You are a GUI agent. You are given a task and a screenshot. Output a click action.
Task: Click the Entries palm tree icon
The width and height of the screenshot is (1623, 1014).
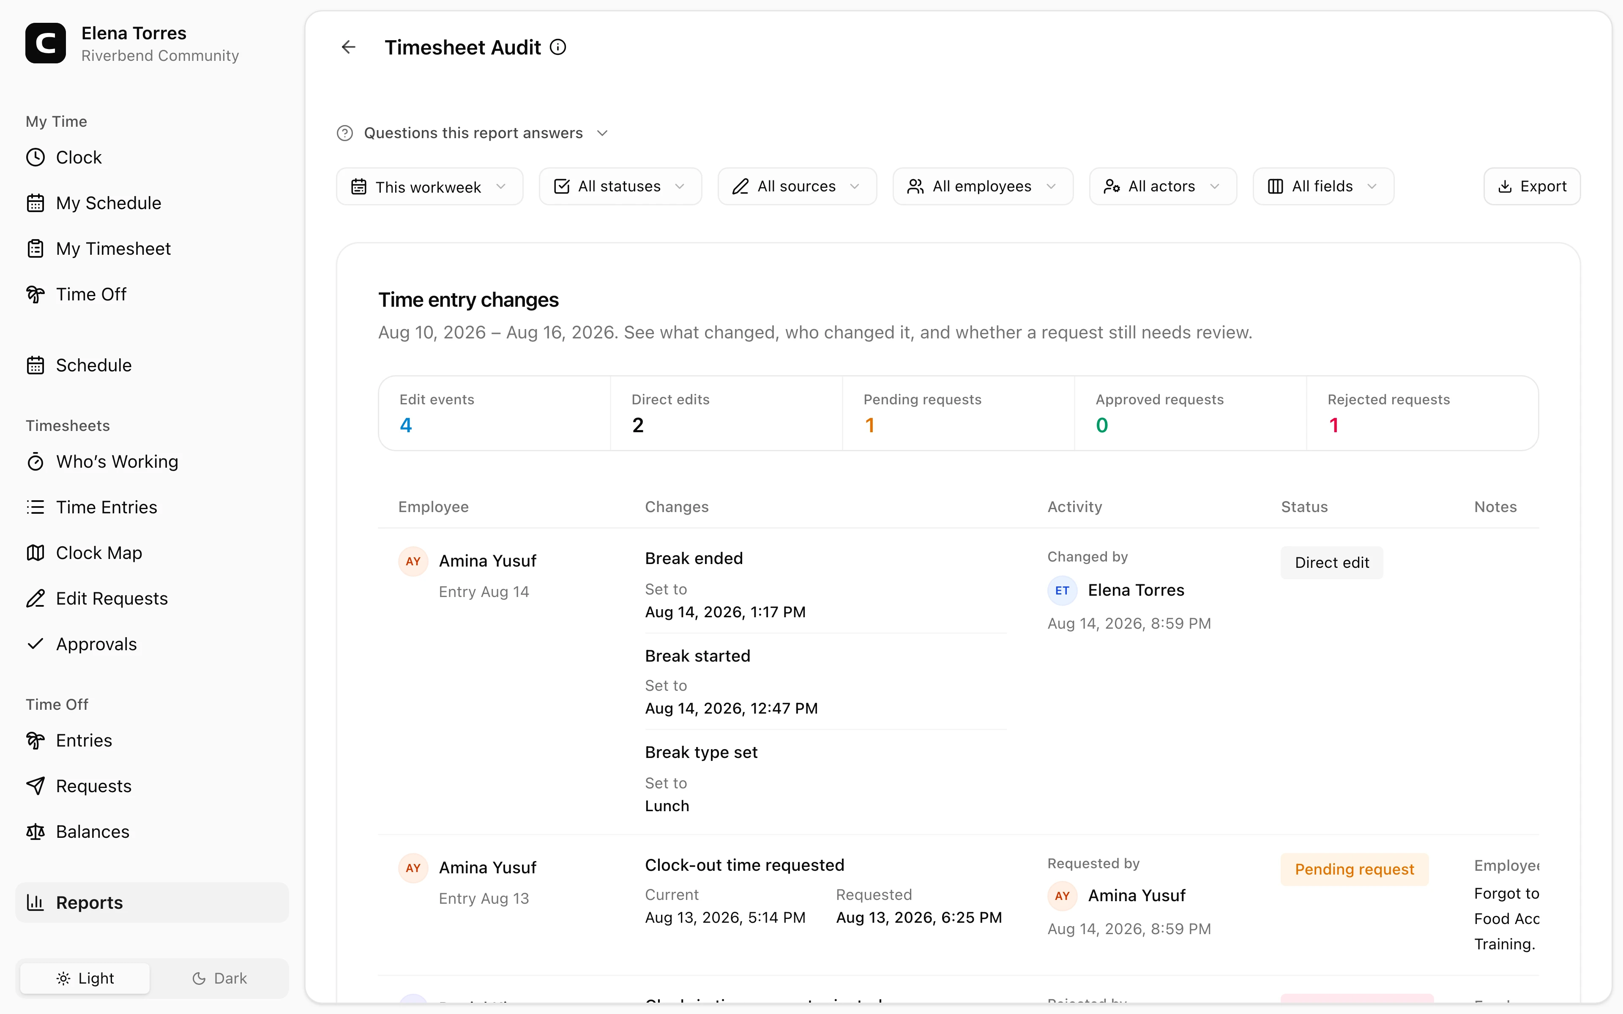[36, 740]
